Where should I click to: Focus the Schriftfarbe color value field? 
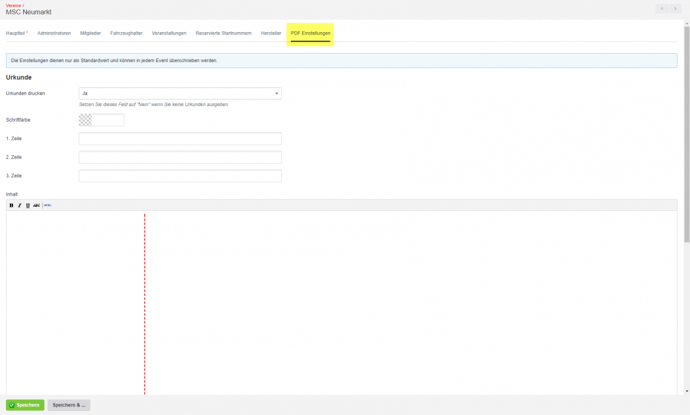(108, 120)
